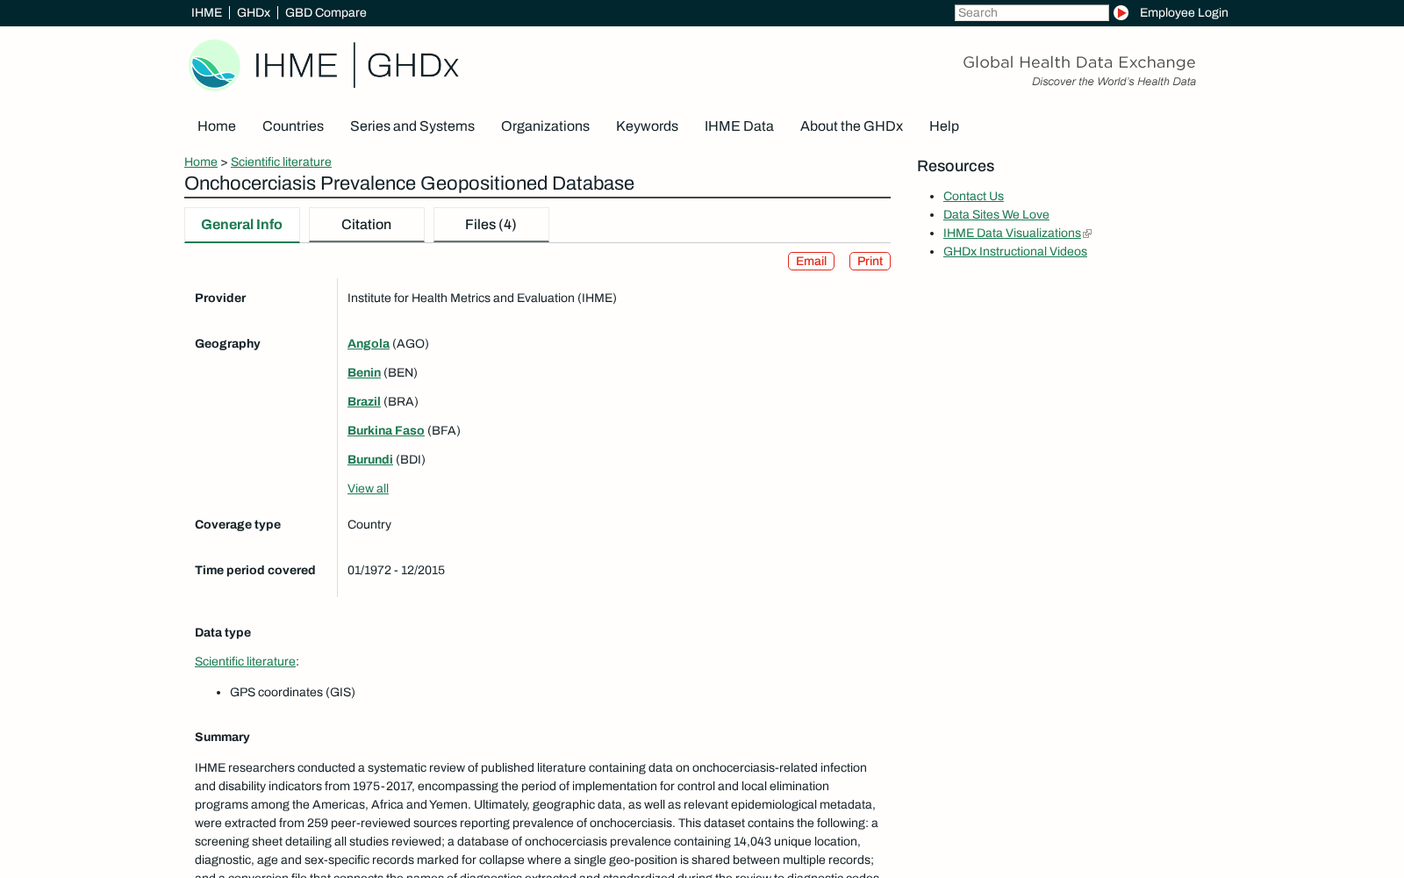Switch to the Citation tab

(x=367, y=225)
